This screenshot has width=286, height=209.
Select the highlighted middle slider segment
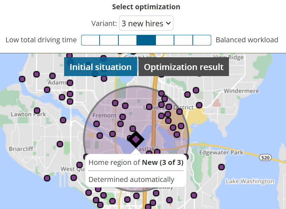[146, 40]
